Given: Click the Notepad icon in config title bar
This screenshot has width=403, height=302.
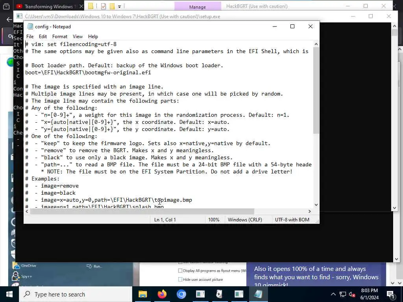Looking at the screenshot, I should pyautogui.click(x=30, y=26).
